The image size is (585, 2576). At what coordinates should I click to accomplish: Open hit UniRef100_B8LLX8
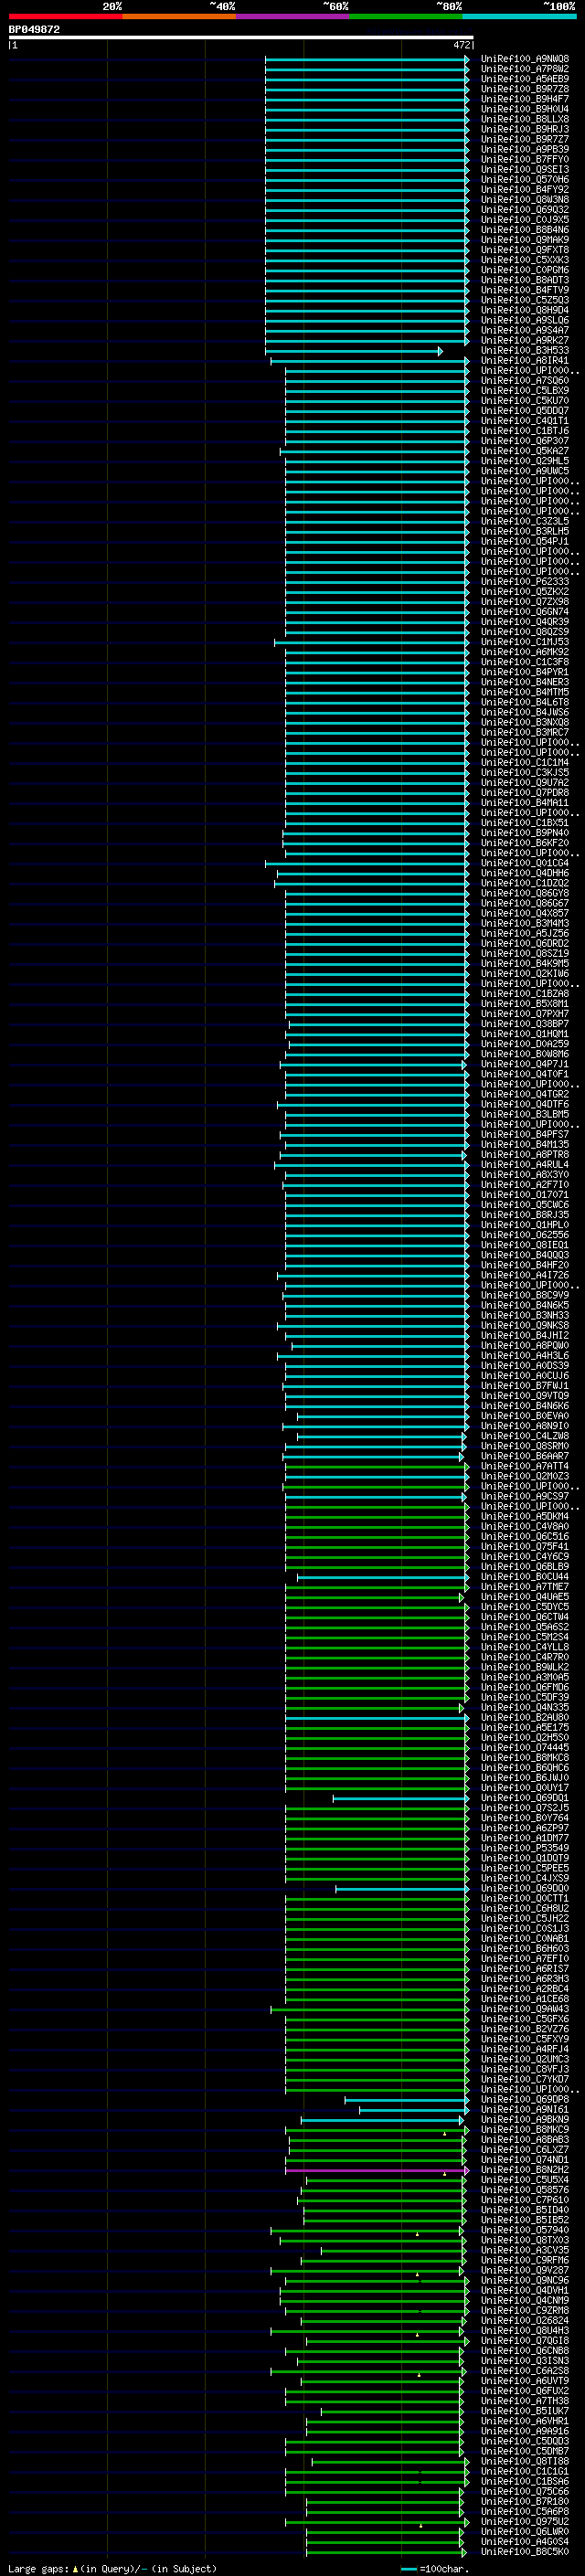[525, 119]
